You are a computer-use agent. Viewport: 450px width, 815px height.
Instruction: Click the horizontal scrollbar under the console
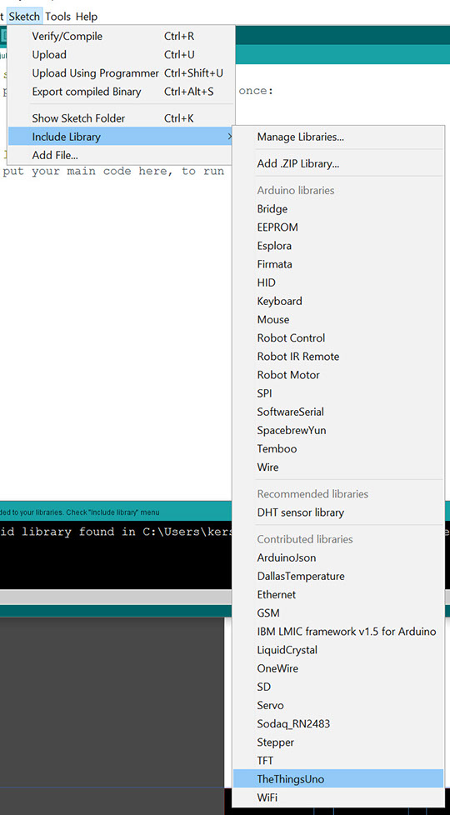click(116, 597)
